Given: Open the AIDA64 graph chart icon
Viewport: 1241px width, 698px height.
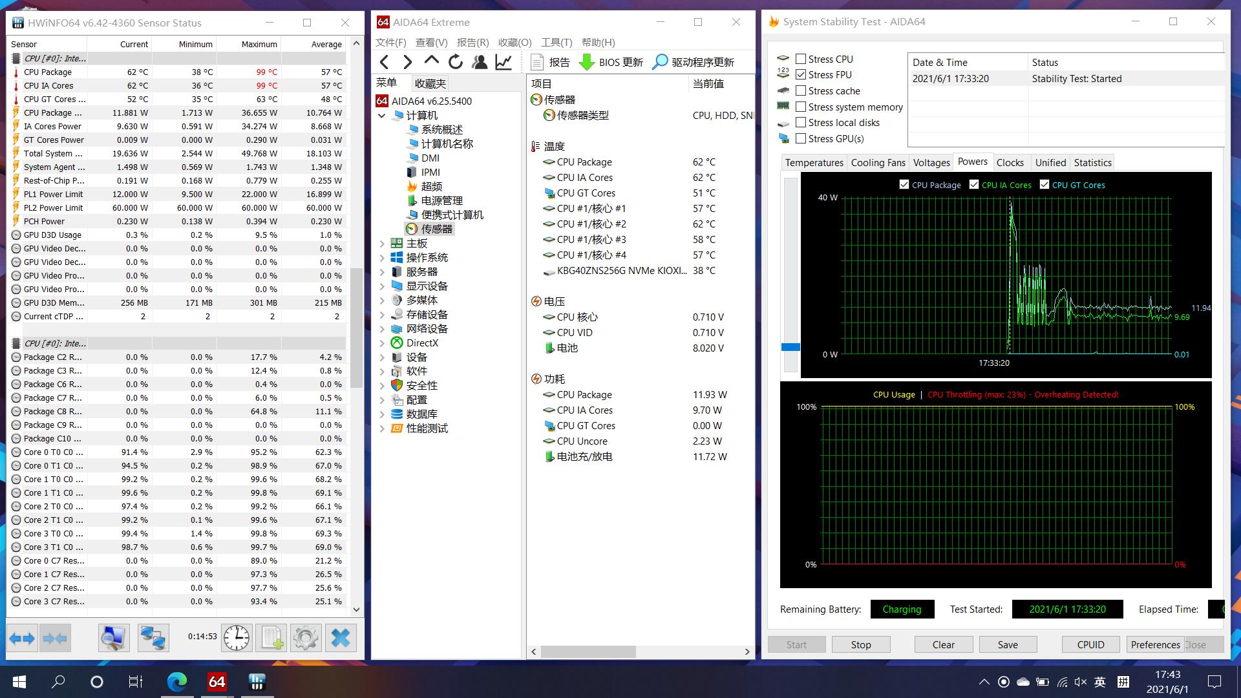Looking at the screenshot, I should tap(504, 62).
